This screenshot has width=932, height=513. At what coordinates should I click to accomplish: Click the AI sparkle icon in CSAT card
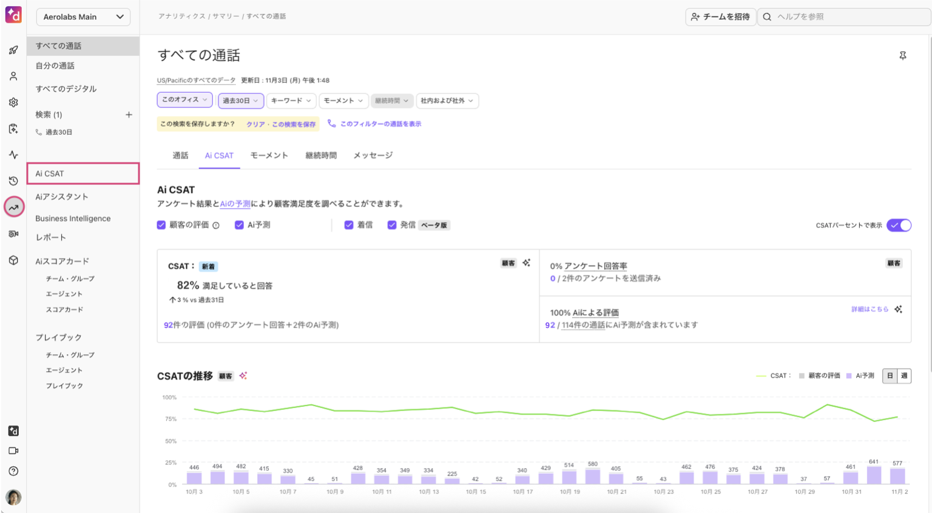tap(526, 263)
